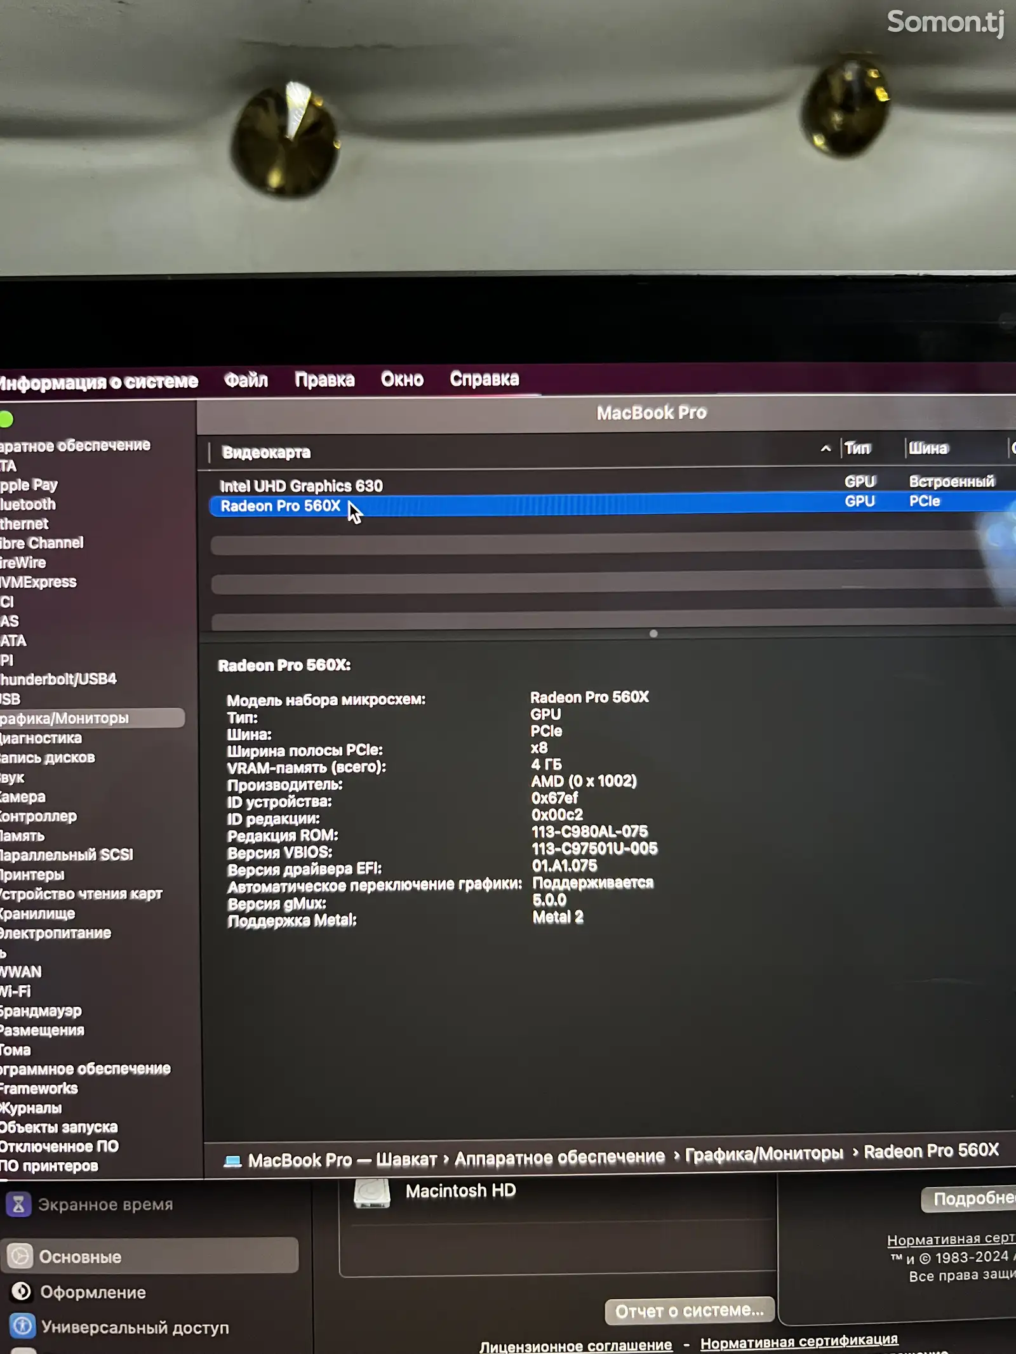Select NVMExpress in the sidebar
This screenshot has height=1354, width=1016.
pyautogui.click(x=38, y=582)
